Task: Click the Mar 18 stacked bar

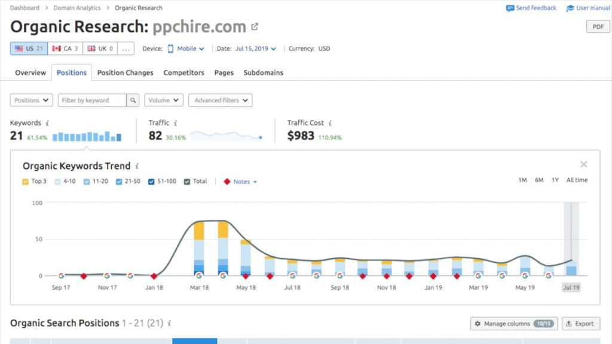Action: tap(199, 248)
